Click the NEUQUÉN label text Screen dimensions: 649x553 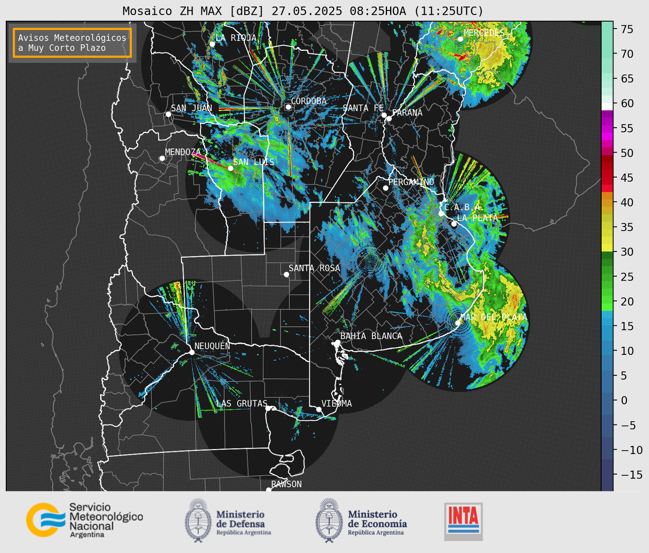click(x=212, y=346)
